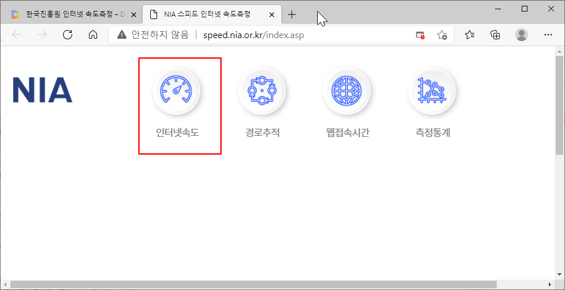Click the 안전하지 않음 security warning

click(x=153, y=35)
